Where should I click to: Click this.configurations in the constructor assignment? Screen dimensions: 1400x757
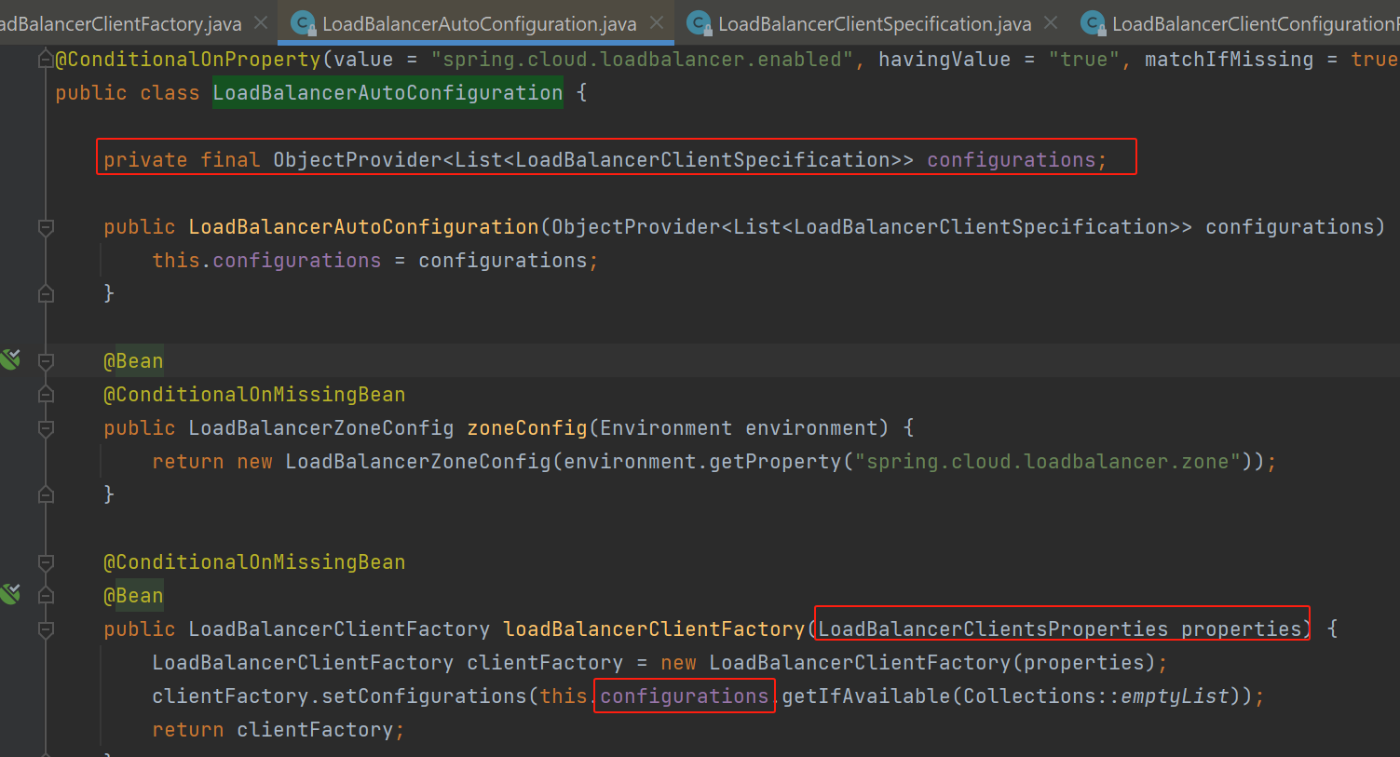pos(266,261)
